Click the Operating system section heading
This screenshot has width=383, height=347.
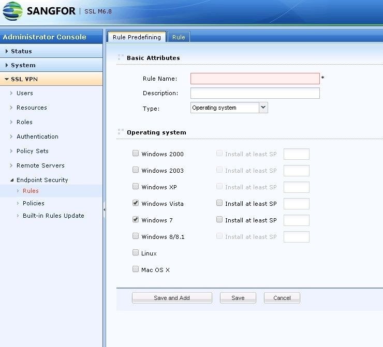pyautogui.click(x=157, y=132)
